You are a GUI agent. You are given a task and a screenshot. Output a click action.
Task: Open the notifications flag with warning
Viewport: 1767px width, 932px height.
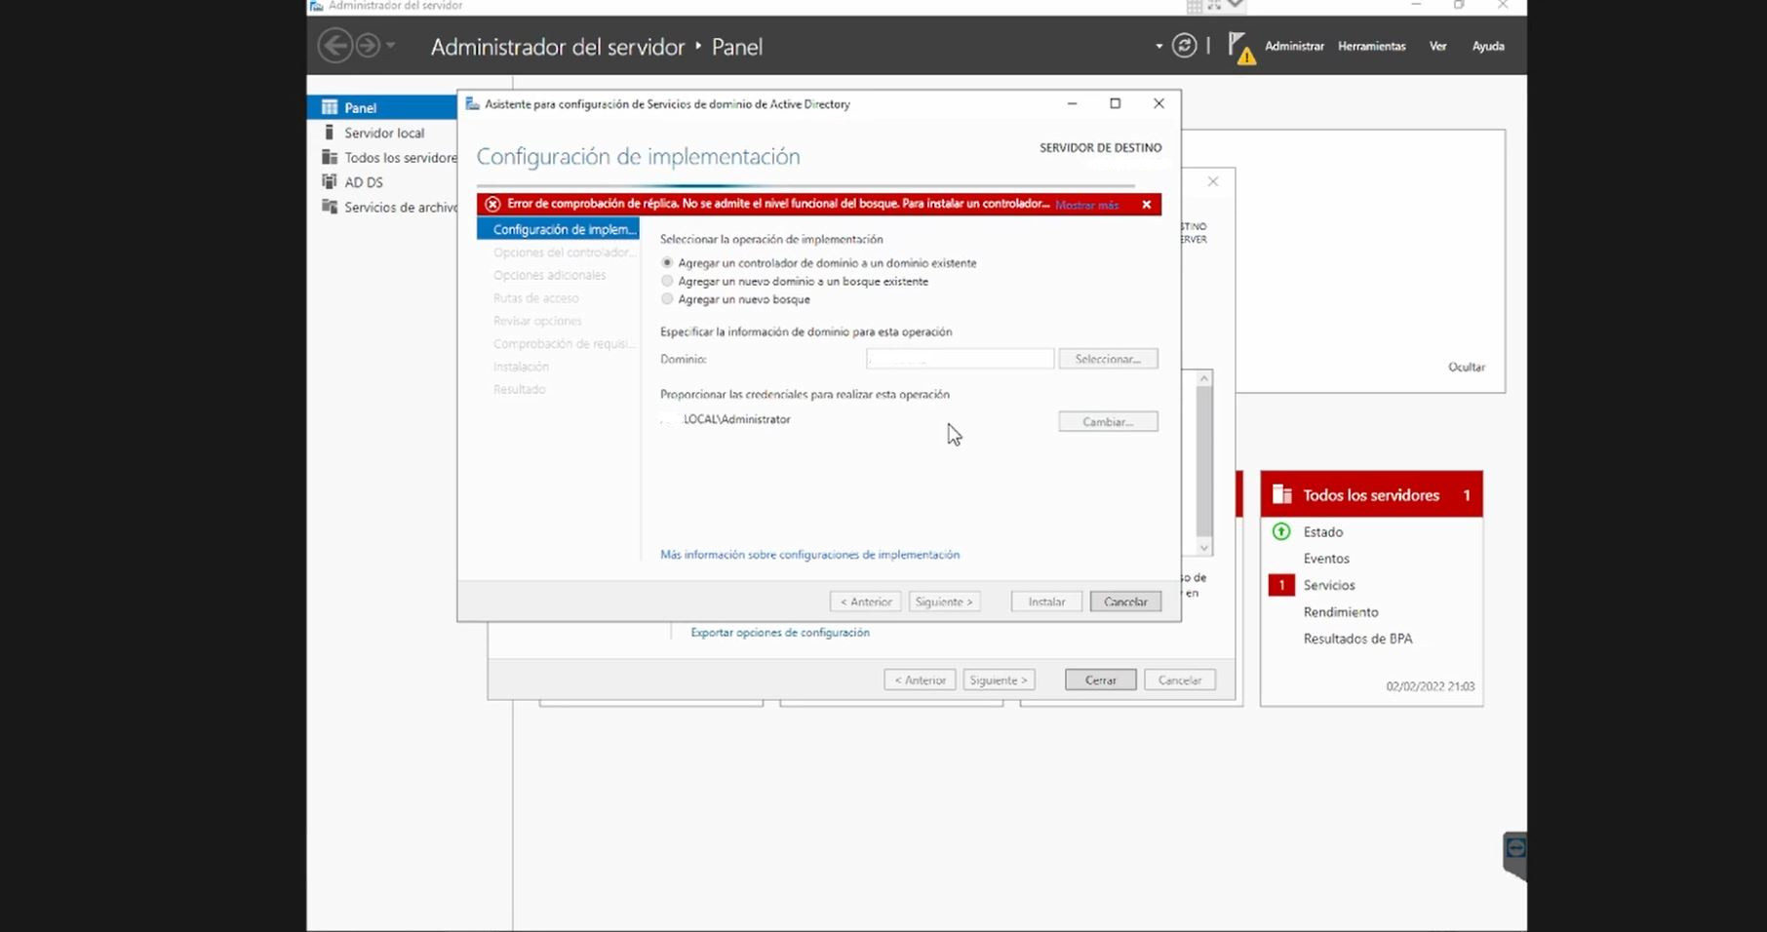pyautogui.click(x=1239, y=47)
